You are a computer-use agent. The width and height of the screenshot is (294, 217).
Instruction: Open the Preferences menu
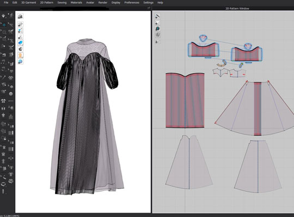click(132, 3)
